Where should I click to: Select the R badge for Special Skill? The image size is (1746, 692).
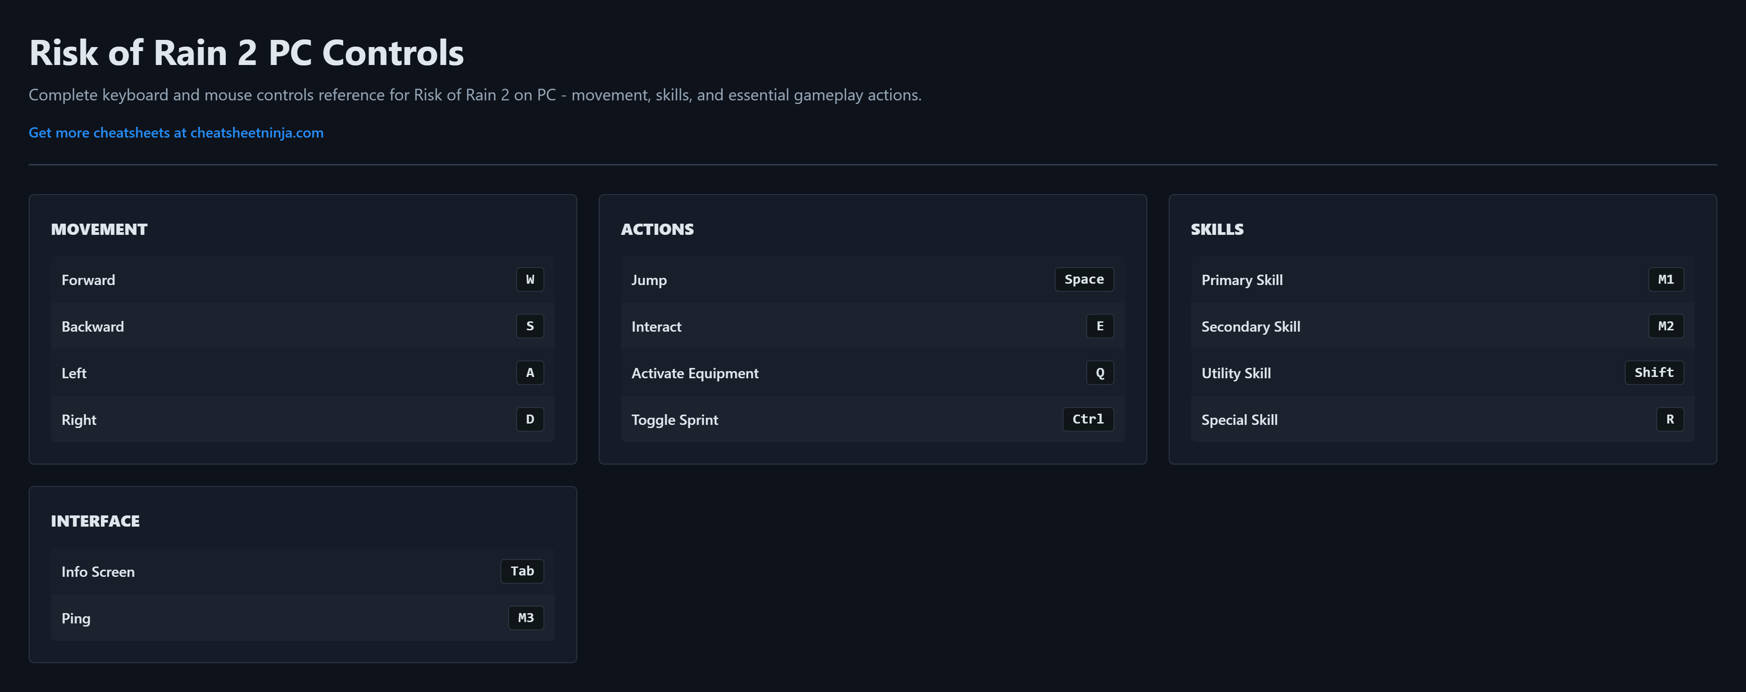[x=1669, y=420]
